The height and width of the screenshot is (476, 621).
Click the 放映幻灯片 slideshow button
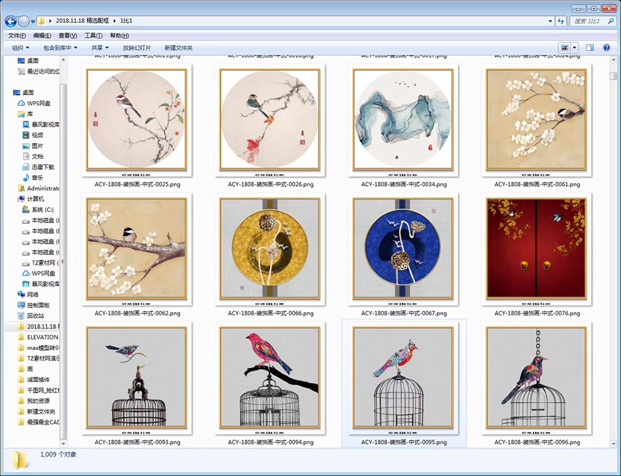(x=137, y=48)
